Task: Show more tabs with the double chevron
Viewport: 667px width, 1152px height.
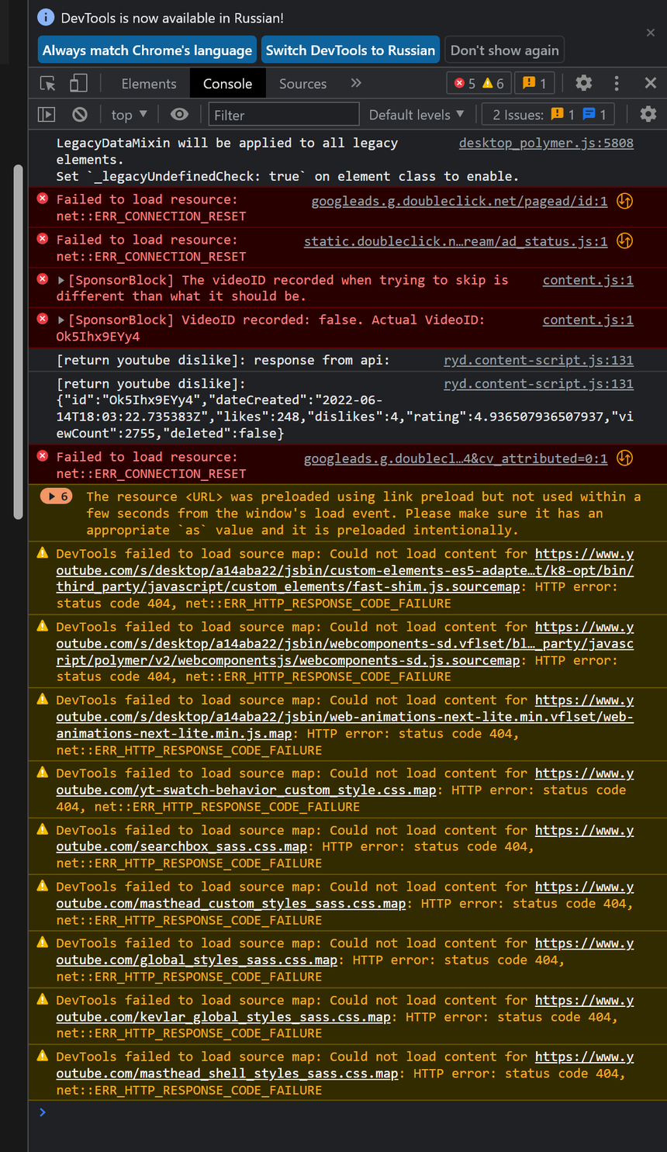Action: 356,84
